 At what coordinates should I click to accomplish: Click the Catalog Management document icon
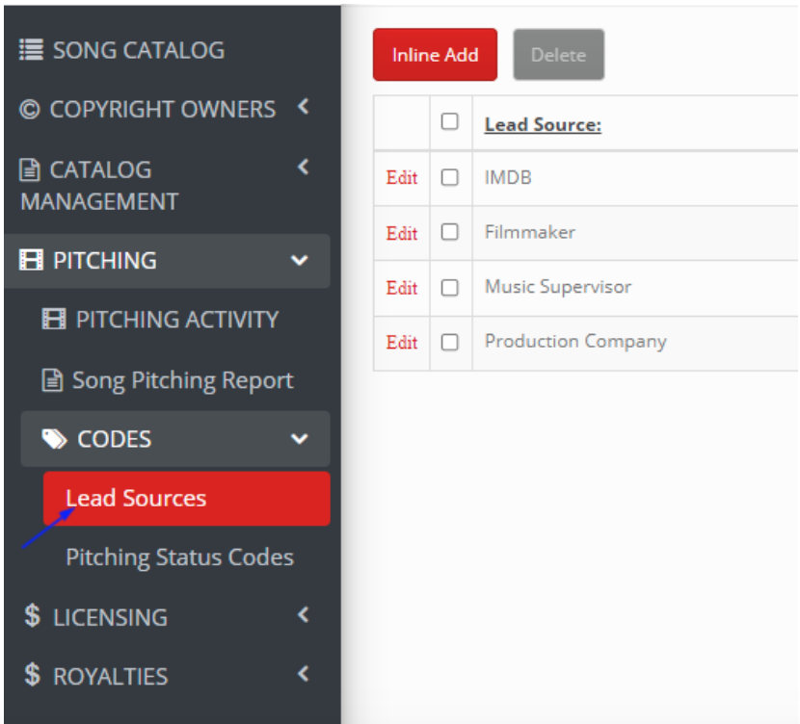click(x=30, y=169)
